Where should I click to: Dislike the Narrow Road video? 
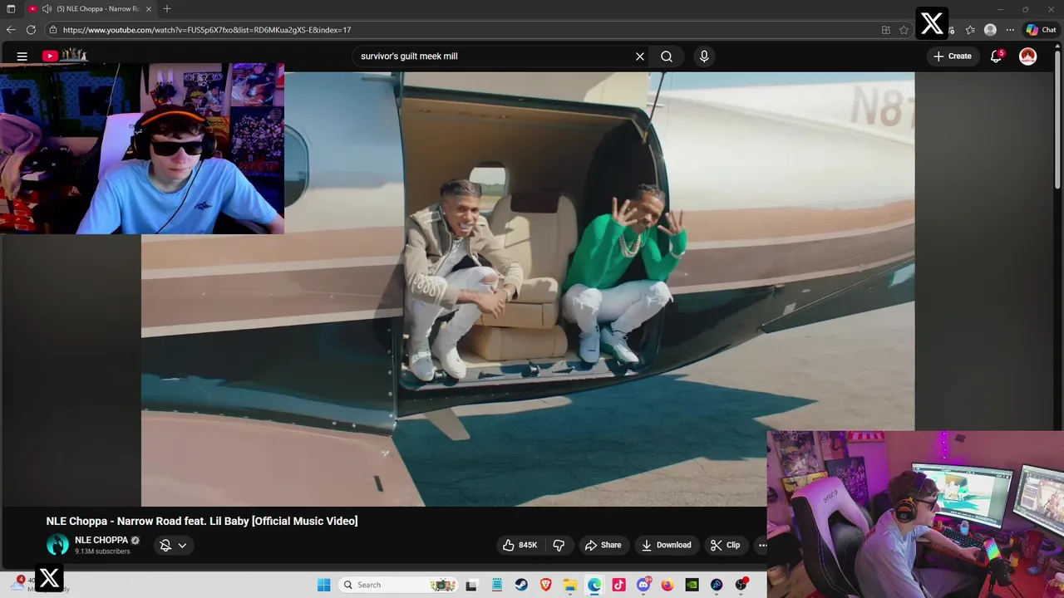point(559,545)
